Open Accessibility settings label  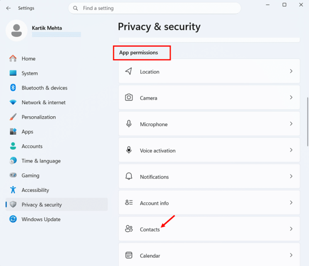(35, 190)
